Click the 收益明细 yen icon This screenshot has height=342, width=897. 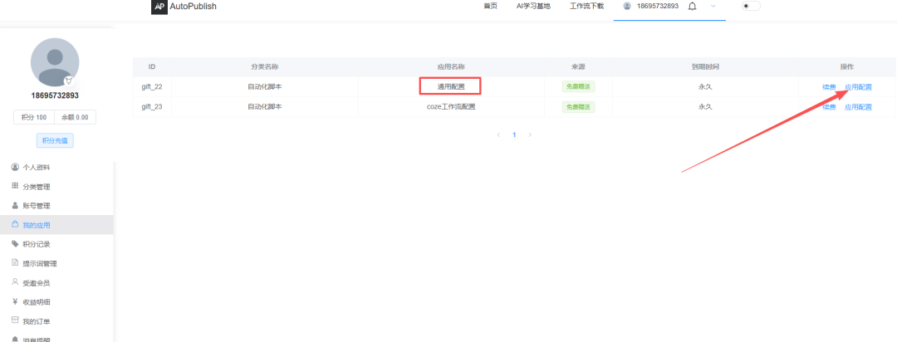point(15,301)
